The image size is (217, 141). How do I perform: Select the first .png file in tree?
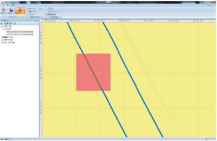click(x=20, y=31)
